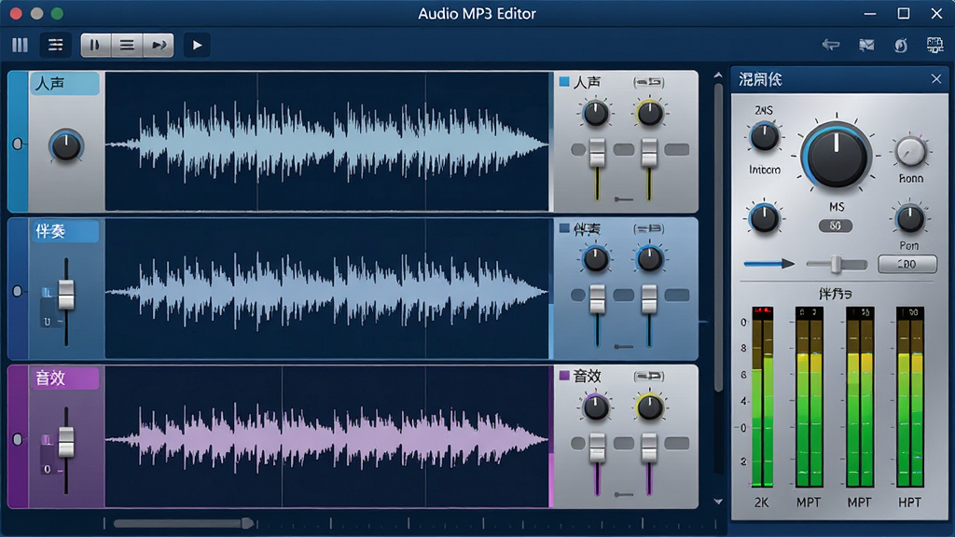Click the small knob labeled 2MS in mixer panel
Screen dimensions: 955x537
[x=764, y=136]
